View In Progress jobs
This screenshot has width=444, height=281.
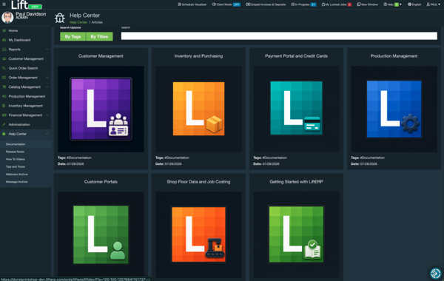coord(303,4)
